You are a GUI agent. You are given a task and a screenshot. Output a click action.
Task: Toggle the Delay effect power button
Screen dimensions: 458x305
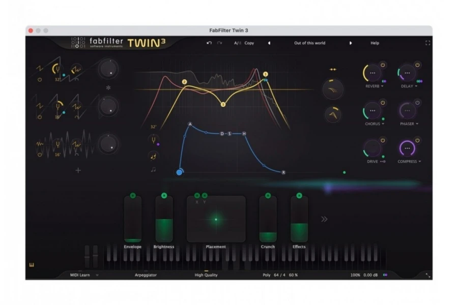click(x=417, y=65)
